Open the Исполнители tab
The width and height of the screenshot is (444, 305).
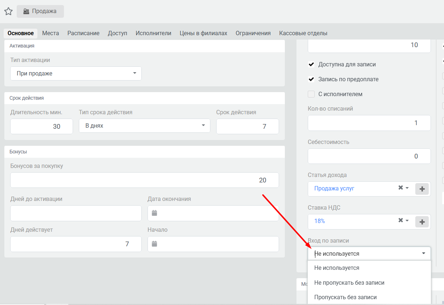coord(153,33)
